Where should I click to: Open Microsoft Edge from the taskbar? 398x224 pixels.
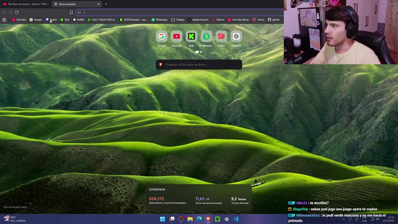pyautogui.click(x=199, y=219)
